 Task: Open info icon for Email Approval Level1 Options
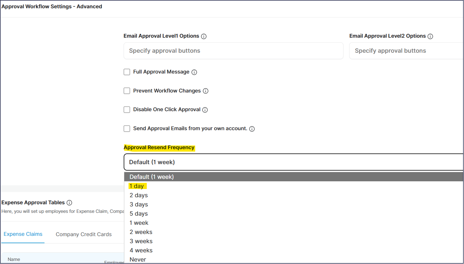pos(204,36)
